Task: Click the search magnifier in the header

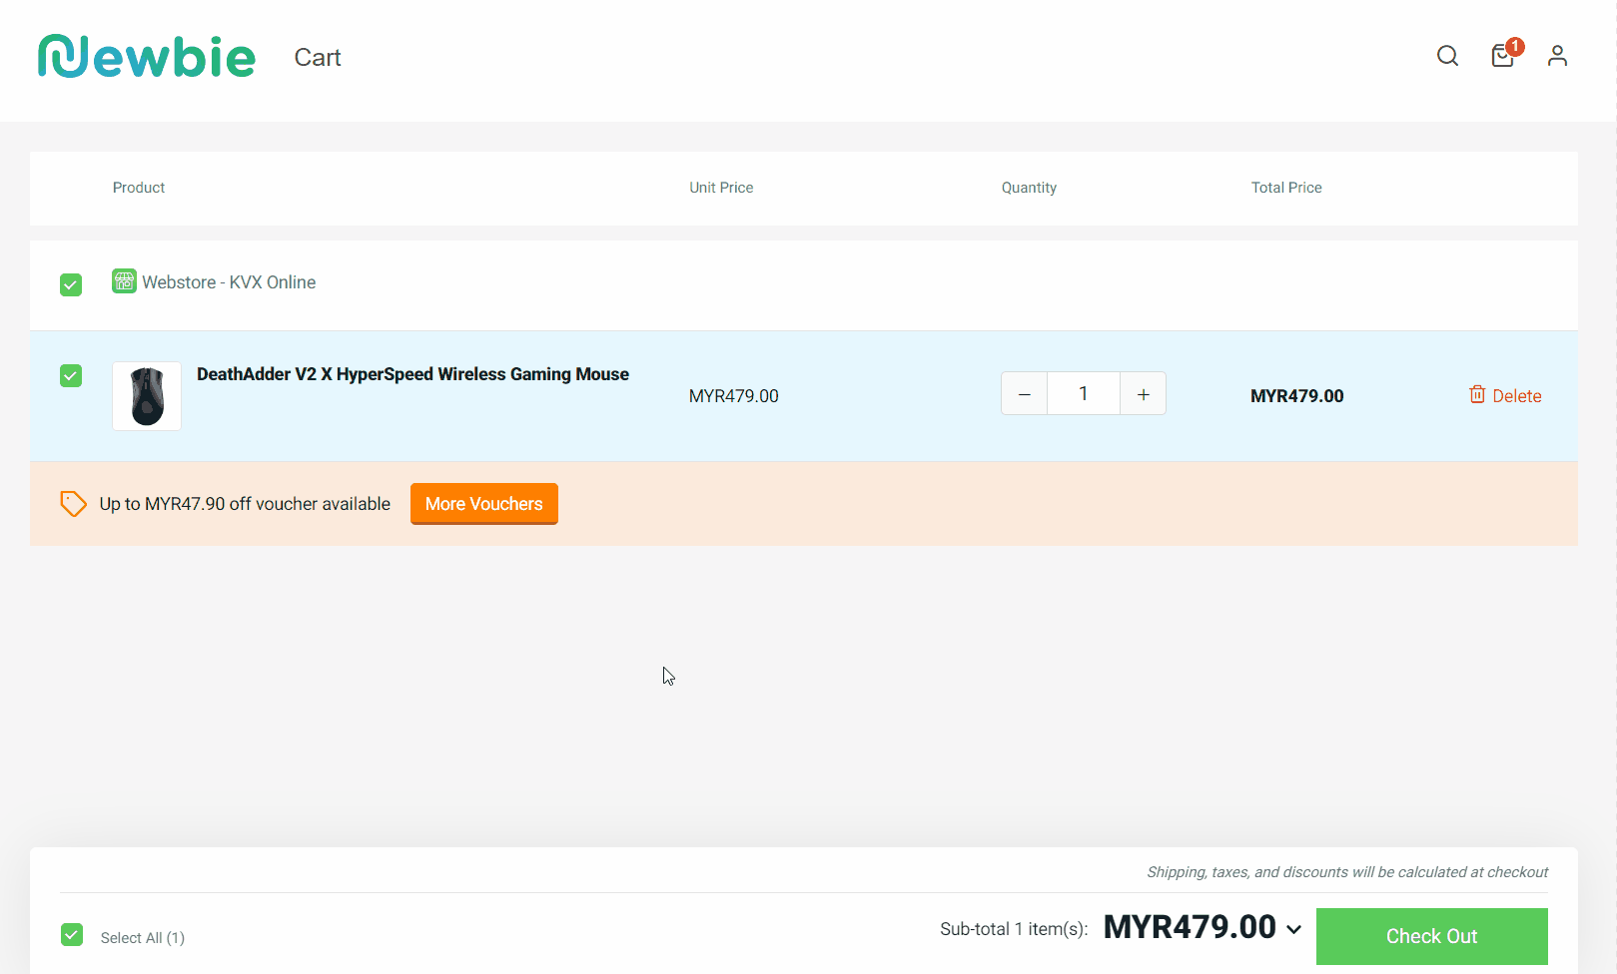Action: 1446,56
